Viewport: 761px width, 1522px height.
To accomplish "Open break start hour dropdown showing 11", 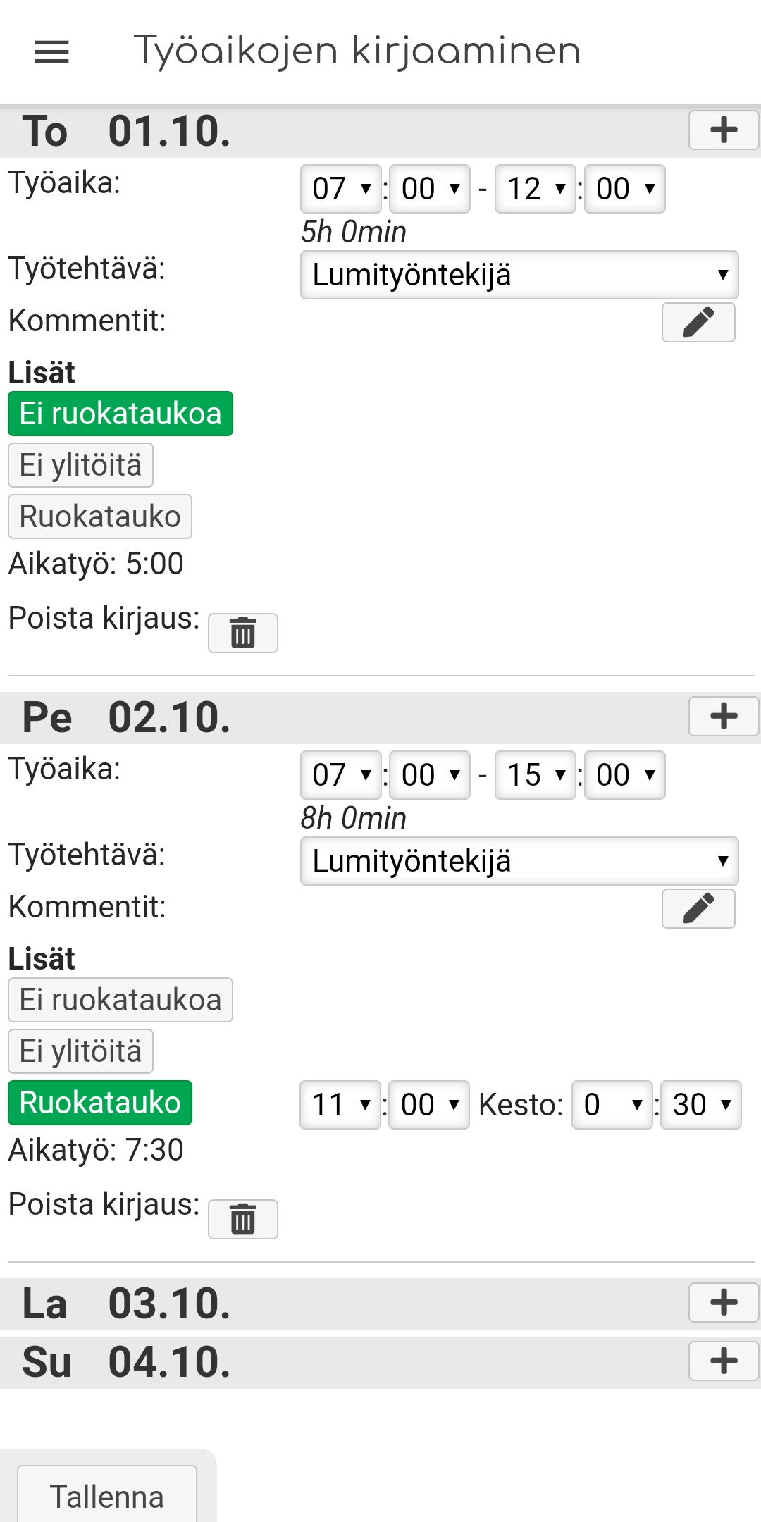I will [340, 1105].
